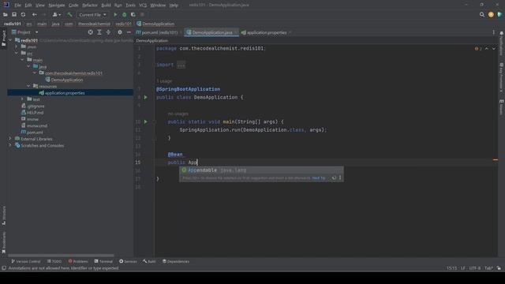Collapse the java folder
The width and height of the screenshot is (505, 284).
[x=28, y=66]
